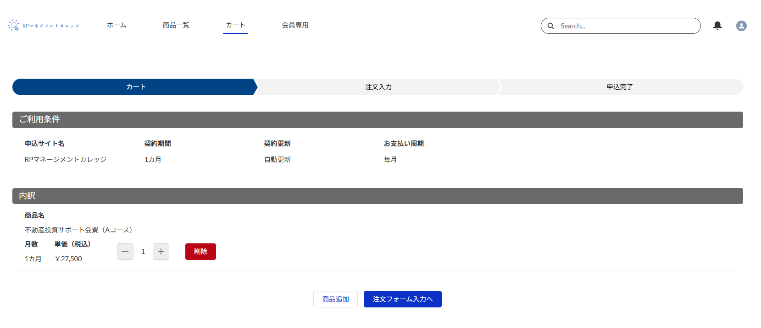Click the magnifying glass search icon

551,26
